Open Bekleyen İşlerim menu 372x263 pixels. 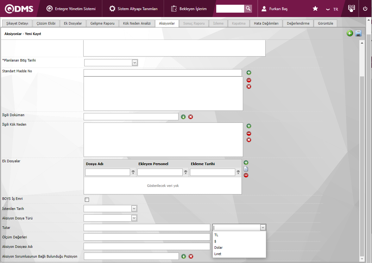tap(189, 9)
